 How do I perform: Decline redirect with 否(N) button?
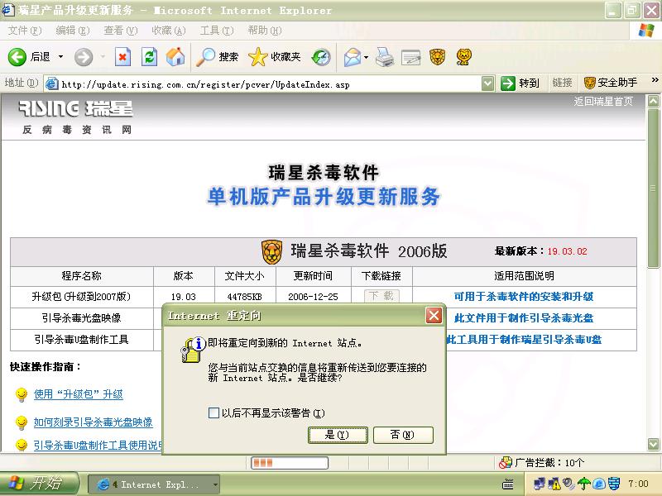coord(403,435)
